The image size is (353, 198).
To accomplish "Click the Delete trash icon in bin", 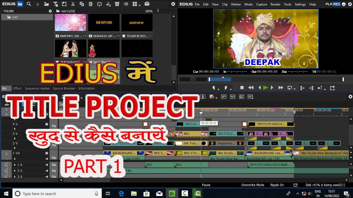I will [x=117, y=4].
